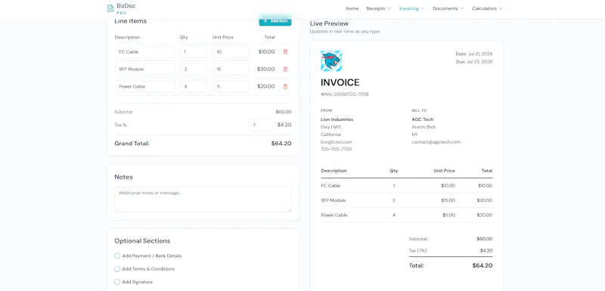Delete the FC Cable line item
Screen dimensions: 605x291
286,52
